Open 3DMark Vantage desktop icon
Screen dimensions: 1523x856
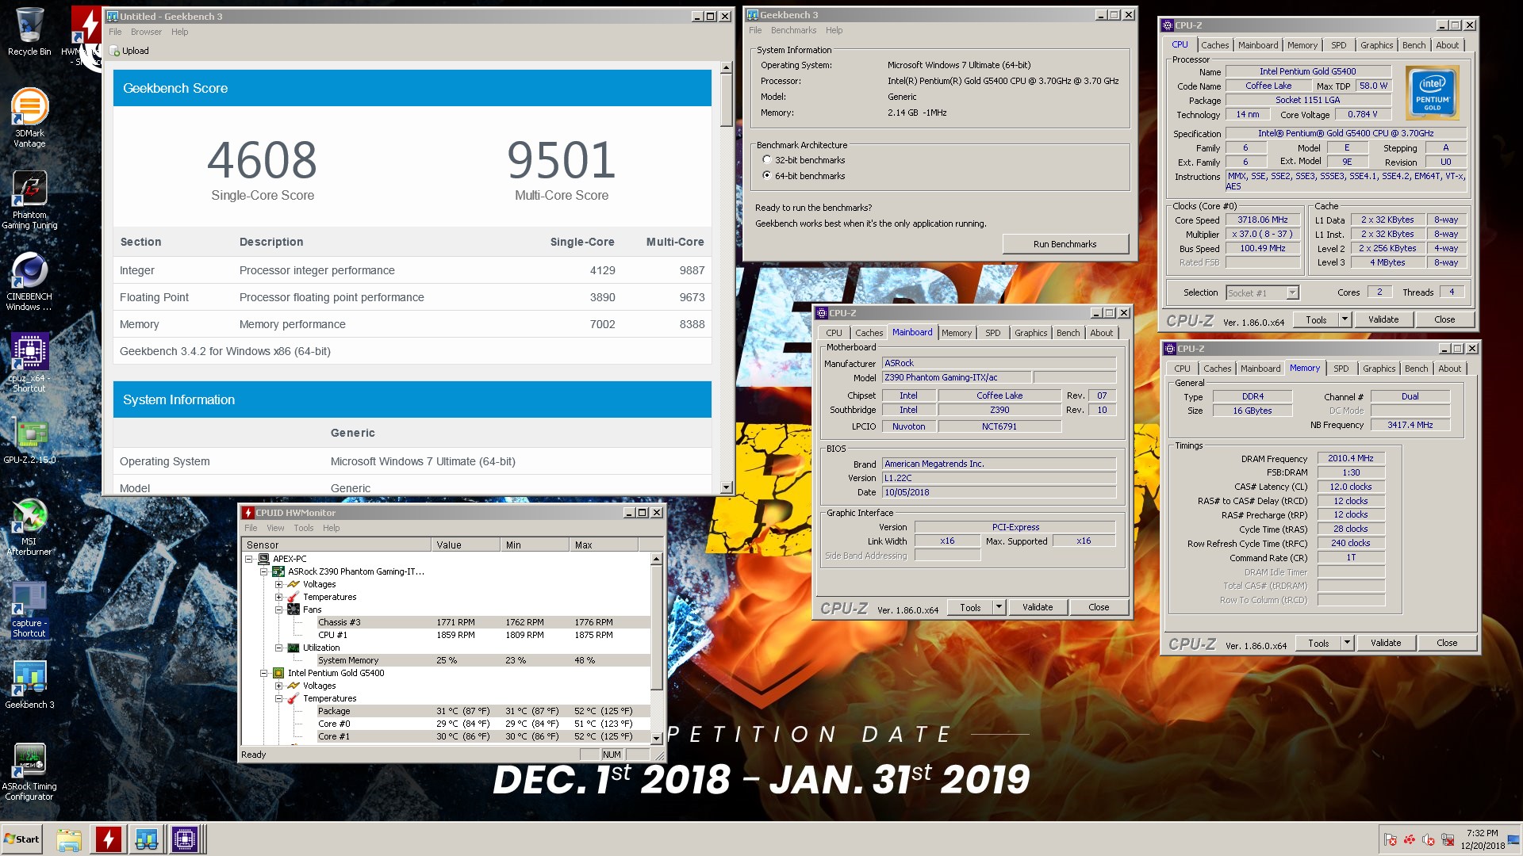coord(29,117)
